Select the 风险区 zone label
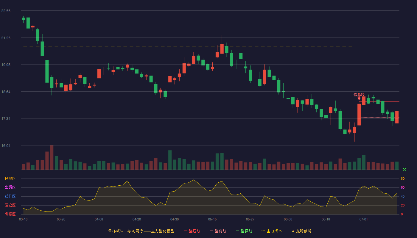Viewport: 417px width, 238px height. 10,178
